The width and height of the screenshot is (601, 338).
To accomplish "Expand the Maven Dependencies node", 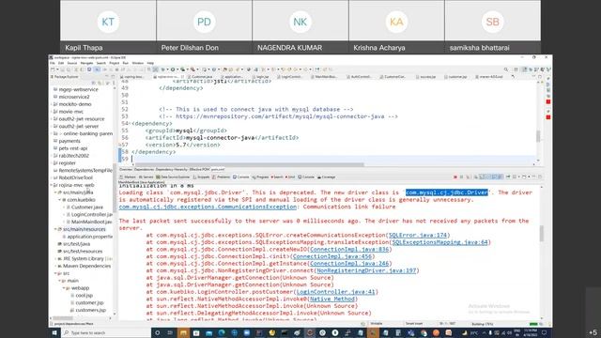I will [55, 266].
